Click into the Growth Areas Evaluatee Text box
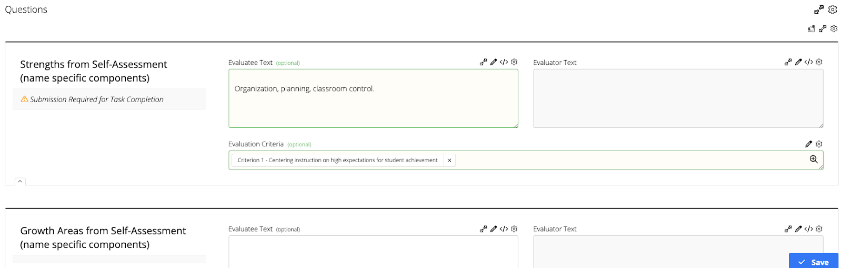Screen dimensions: 842x268 373,252
